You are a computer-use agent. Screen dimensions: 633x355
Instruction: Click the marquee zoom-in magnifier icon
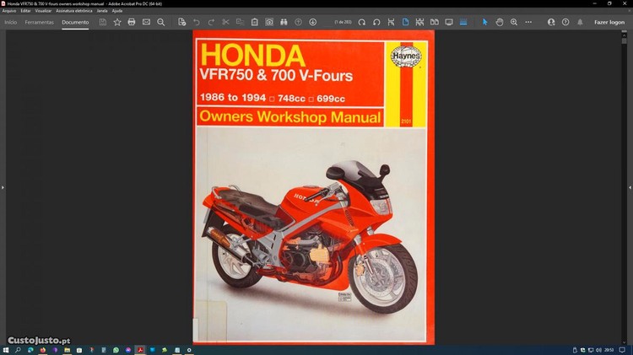coord(514,22)
